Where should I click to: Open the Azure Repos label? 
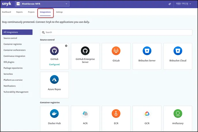tap(54, 89)
